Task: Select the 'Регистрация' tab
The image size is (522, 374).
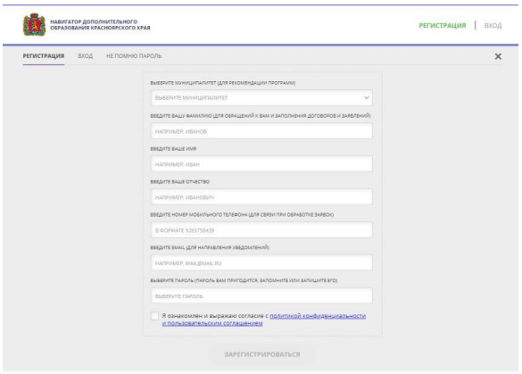Action: tap(44, 56)
